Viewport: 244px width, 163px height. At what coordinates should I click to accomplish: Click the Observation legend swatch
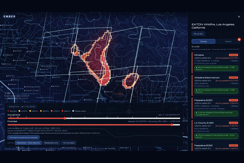73,111
